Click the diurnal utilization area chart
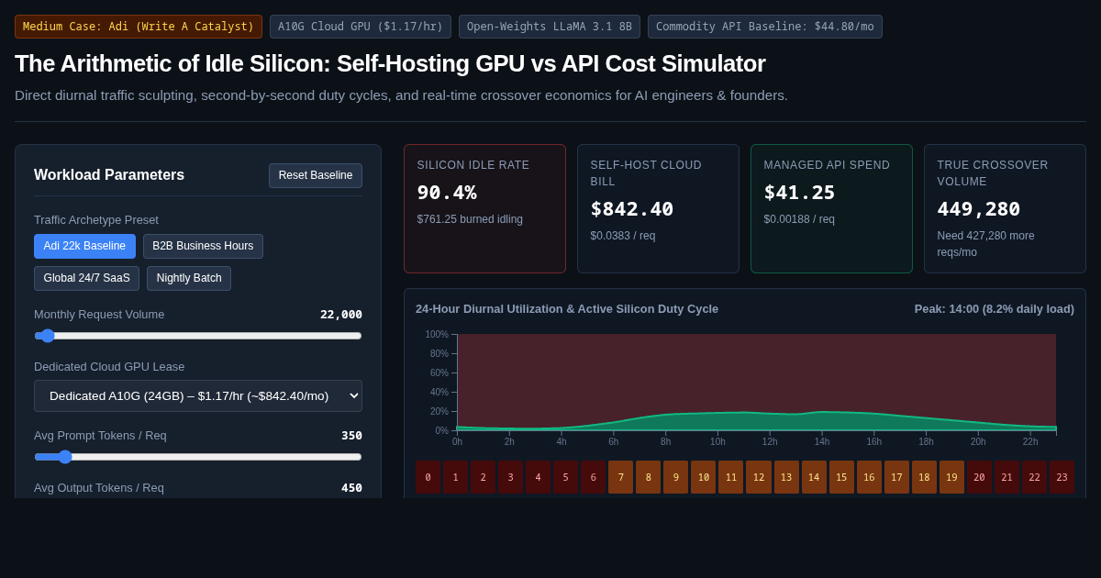 pos(756,383)
